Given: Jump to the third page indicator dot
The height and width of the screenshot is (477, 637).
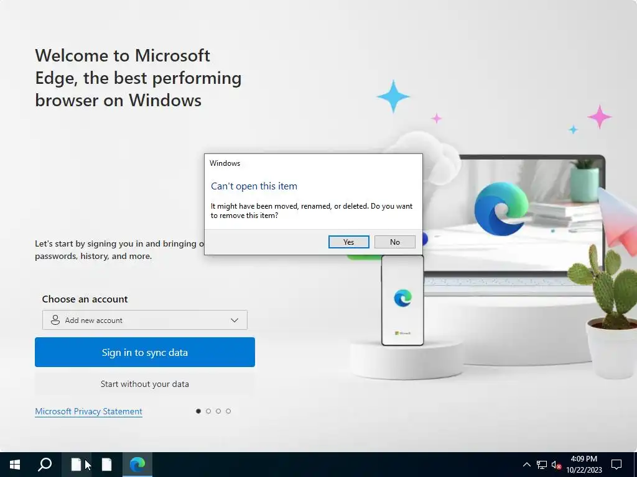Looking at the screenshot, I should click(218, 411).
